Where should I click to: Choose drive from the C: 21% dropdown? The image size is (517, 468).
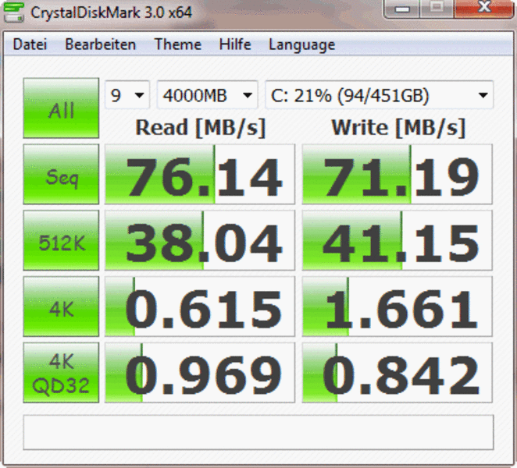click(x=379, y=96)
